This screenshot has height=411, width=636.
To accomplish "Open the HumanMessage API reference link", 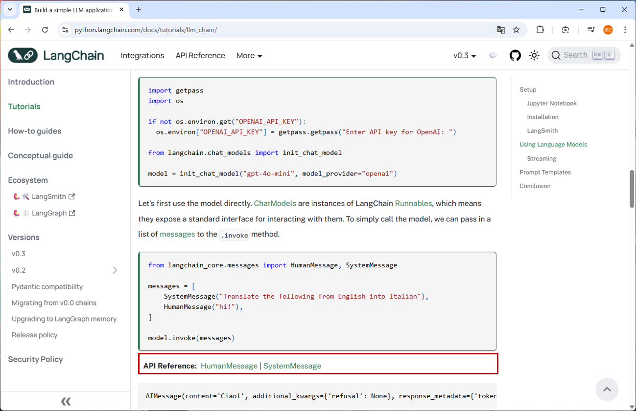I will (x=229, y=366).
